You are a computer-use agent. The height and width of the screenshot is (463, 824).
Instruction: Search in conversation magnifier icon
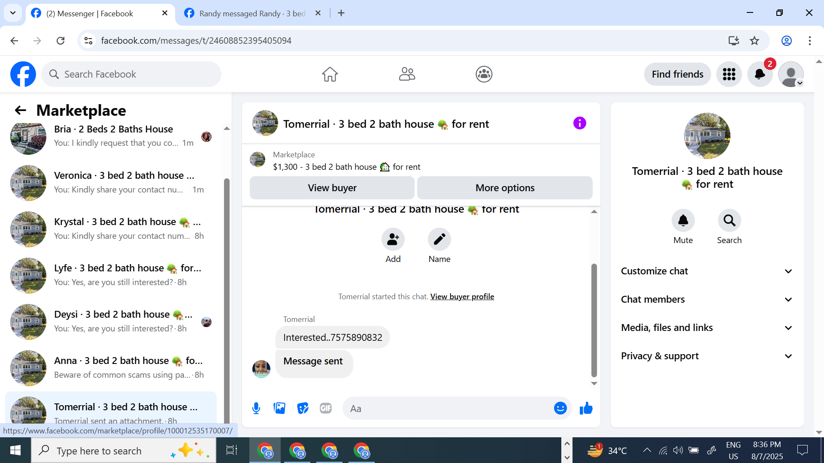pos(730,220)
